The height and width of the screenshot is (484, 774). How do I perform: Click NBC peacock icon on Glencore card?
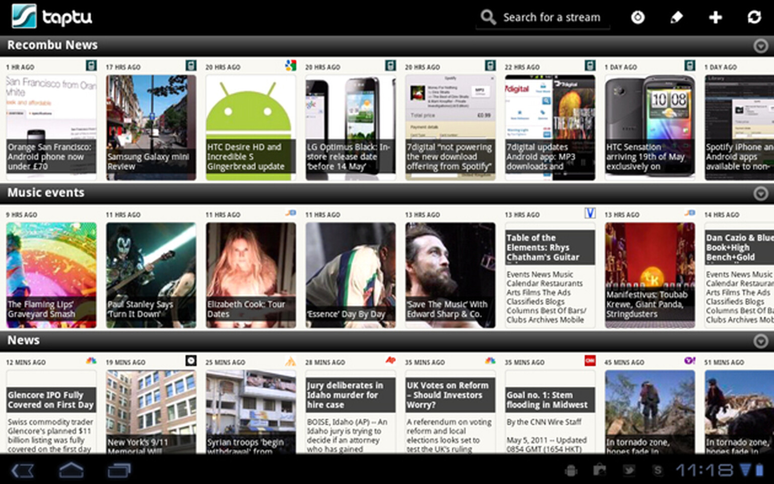91,361
